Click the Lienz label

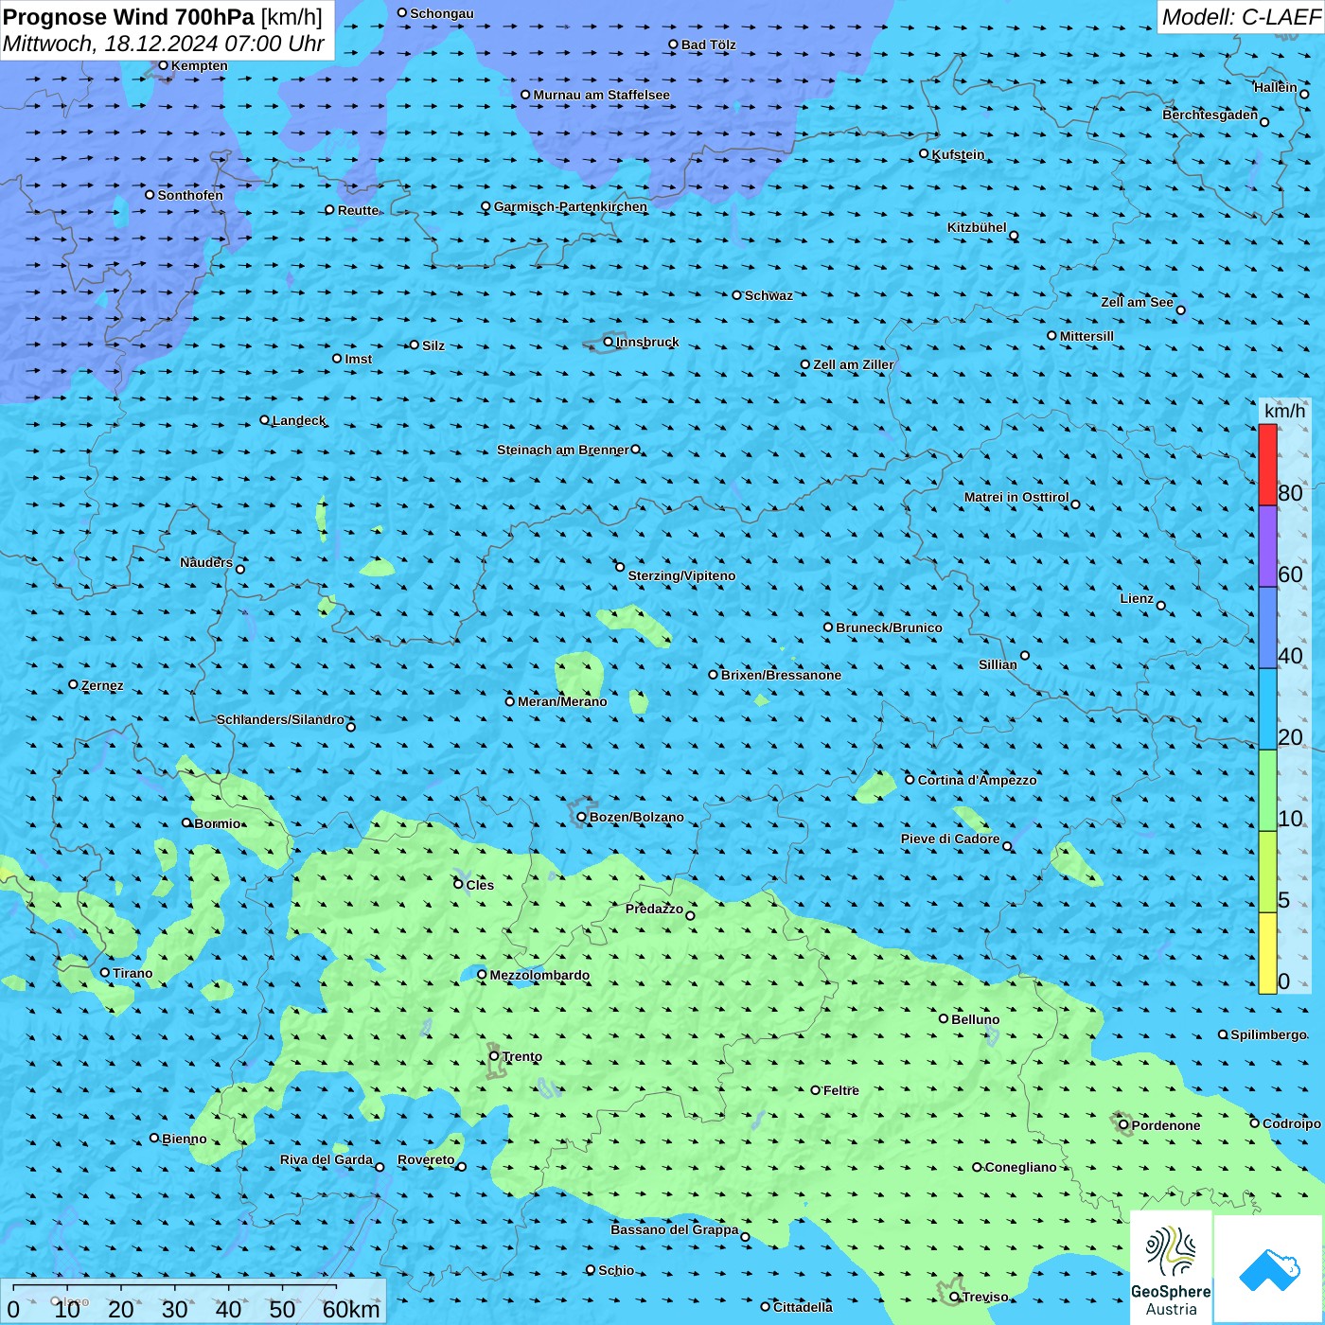click(x=1136, y=598)
